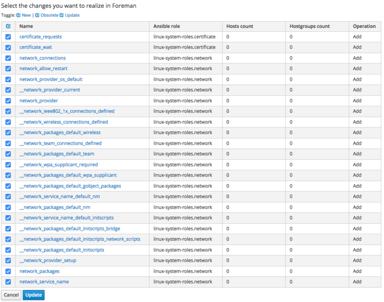Uncheck the network_service_name row checkbox
This screenshot has width=384, height=302.
8,282
